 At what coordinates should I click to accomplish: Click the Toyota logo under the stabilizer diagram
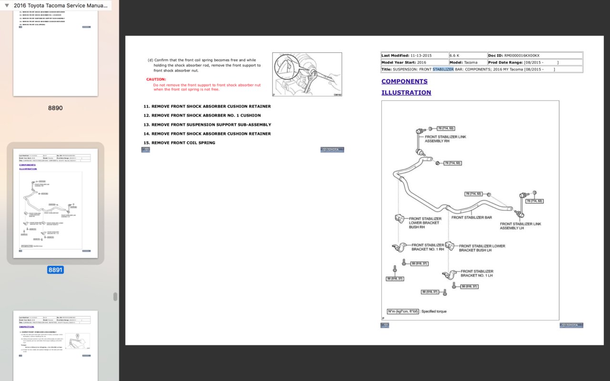point(571,325)
